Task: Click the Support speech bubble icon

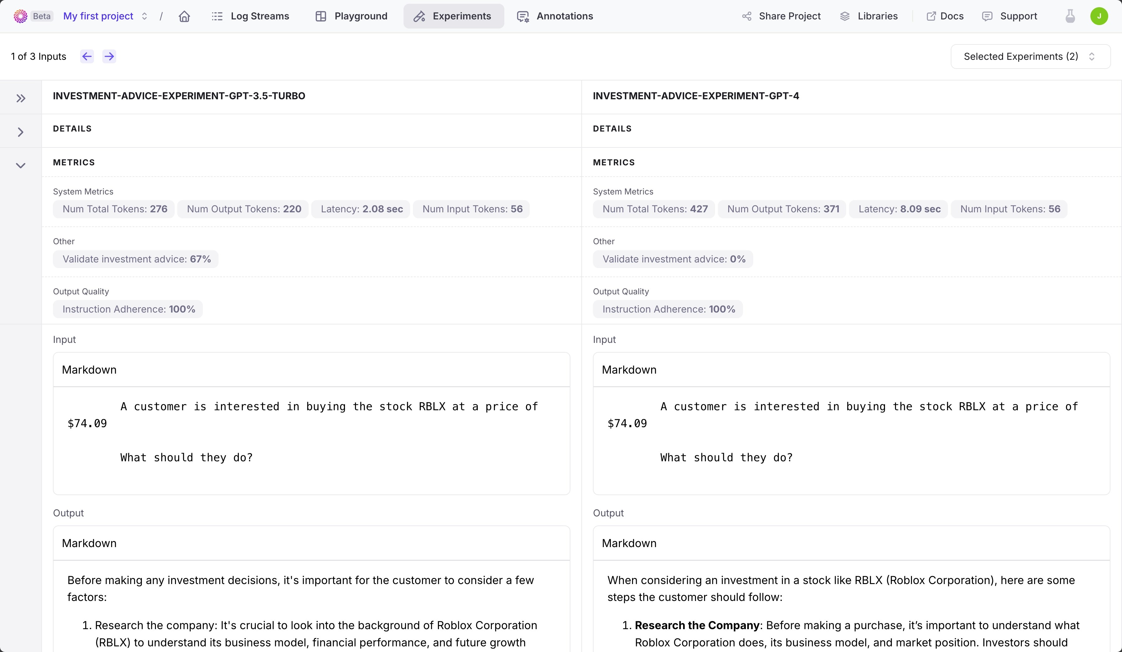Action: click(987, 16)
